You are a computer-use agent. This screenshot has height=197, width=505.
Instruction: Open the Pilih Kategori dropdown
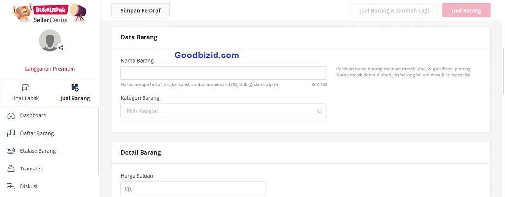point(224,111)
